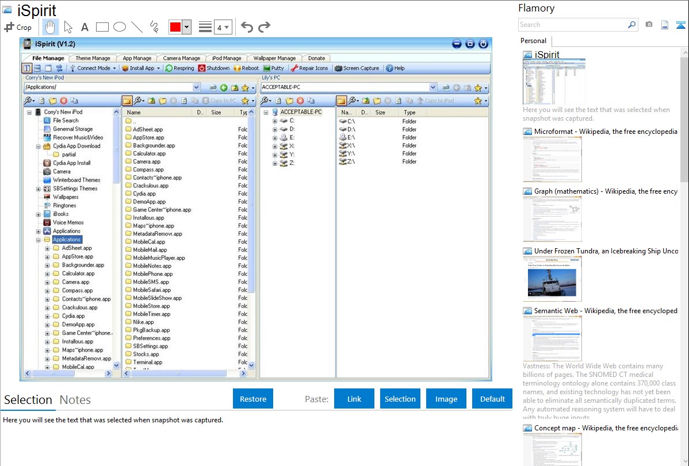Expand the SBSettings Themes tree node
Viewport: 689px width, 466px height.
[38, 189]
